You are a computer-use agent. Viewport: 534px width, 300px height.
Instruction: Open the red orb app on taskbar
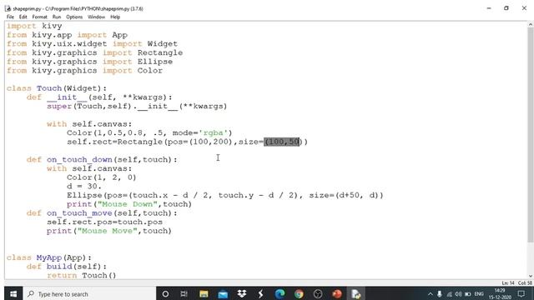(x=337, y=294)
